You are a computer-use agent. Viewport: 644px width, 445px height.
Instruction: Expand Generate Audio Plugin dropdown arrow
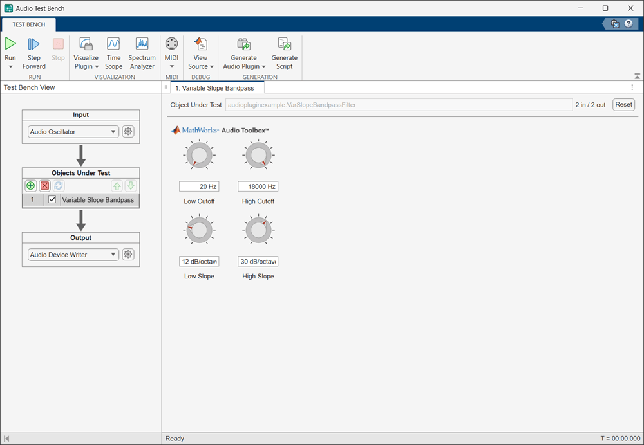click(x=263, y=66)
